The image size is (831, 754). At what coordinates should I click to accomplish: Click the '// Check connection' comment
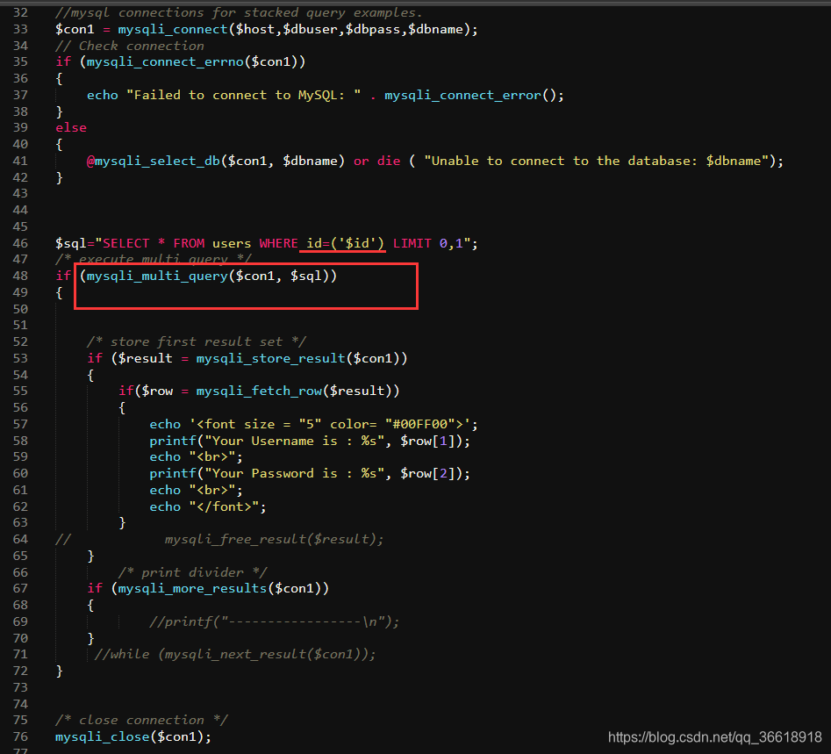[130, 47]
